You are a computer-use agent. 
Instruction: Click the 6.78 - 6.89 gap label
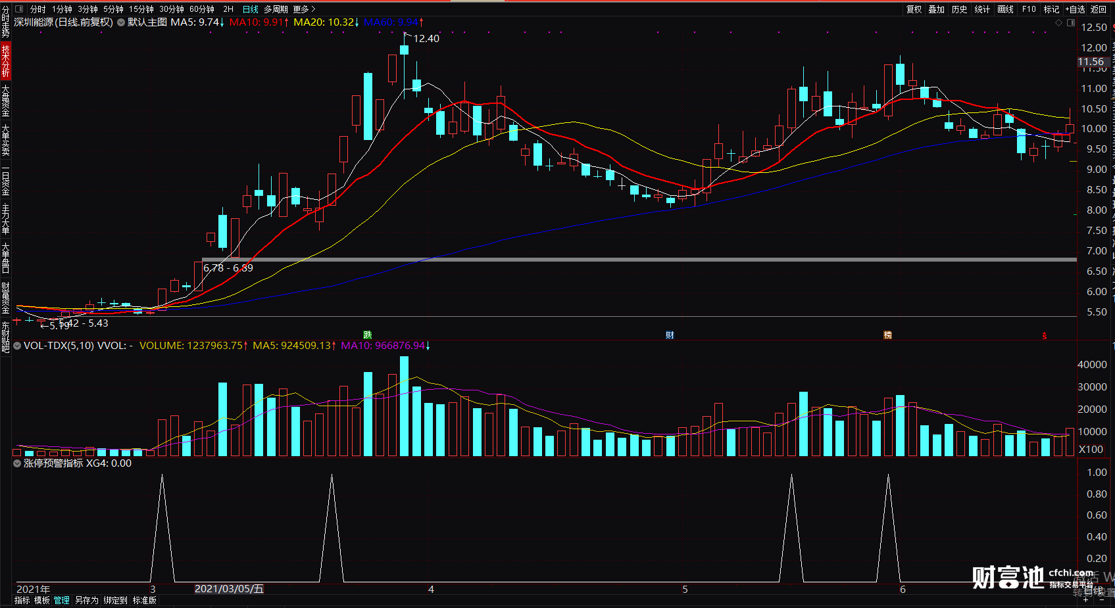tap(228, 268)
